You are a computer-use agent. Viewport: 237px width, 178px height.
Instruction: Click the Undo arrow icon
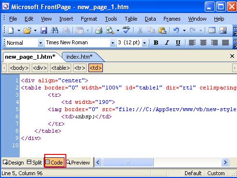[176, 30]
